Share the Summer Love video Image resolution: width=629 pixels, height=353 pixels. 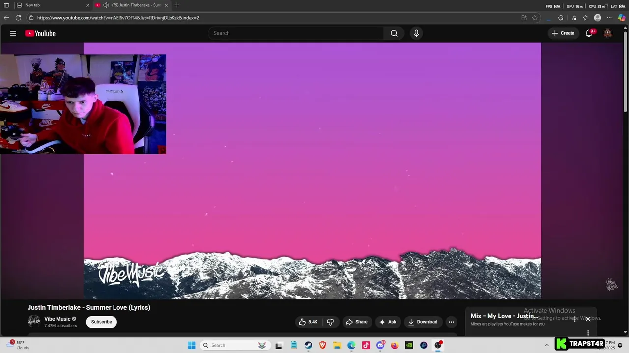[357, 322]
